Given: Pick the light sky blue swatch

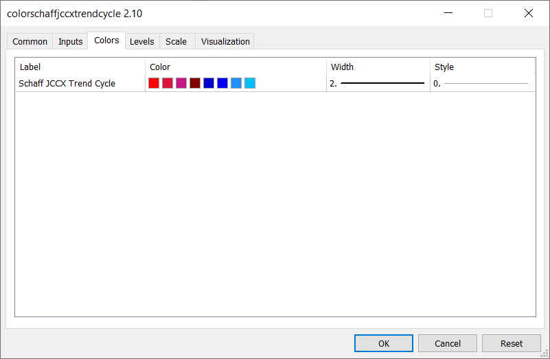Looking at the screenshot, I should pos(250,83).
